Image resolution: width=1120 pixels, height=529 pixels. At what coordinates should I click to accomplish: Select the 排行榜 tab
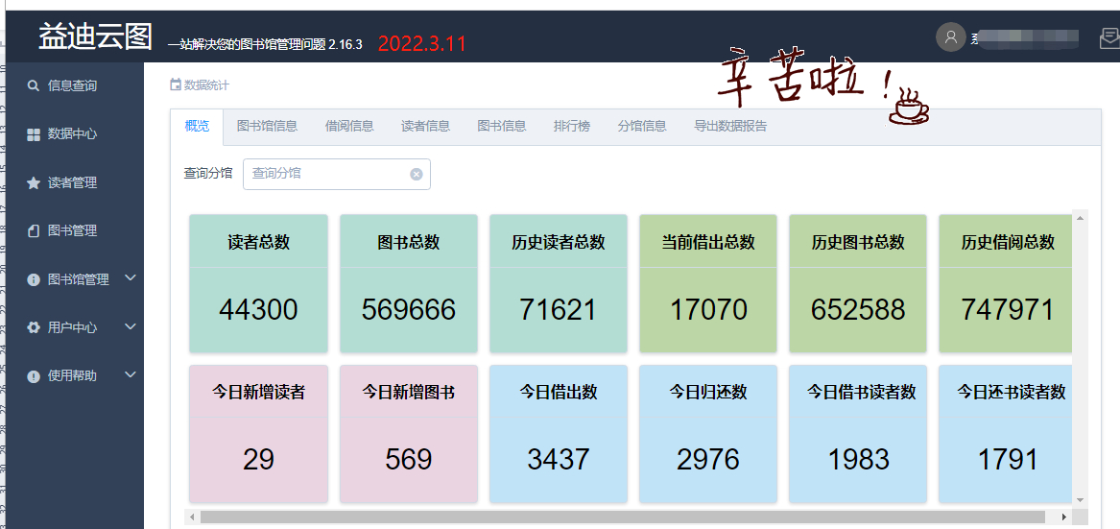point(572,126)
